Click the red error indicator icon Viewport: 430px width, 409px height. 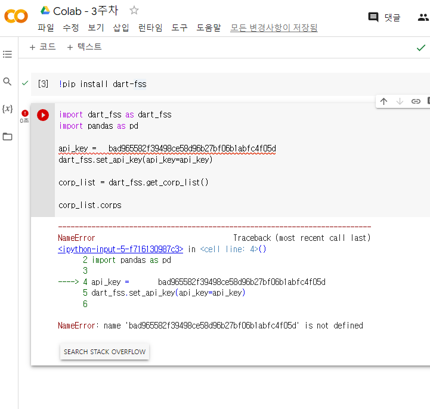pos(25,113)
